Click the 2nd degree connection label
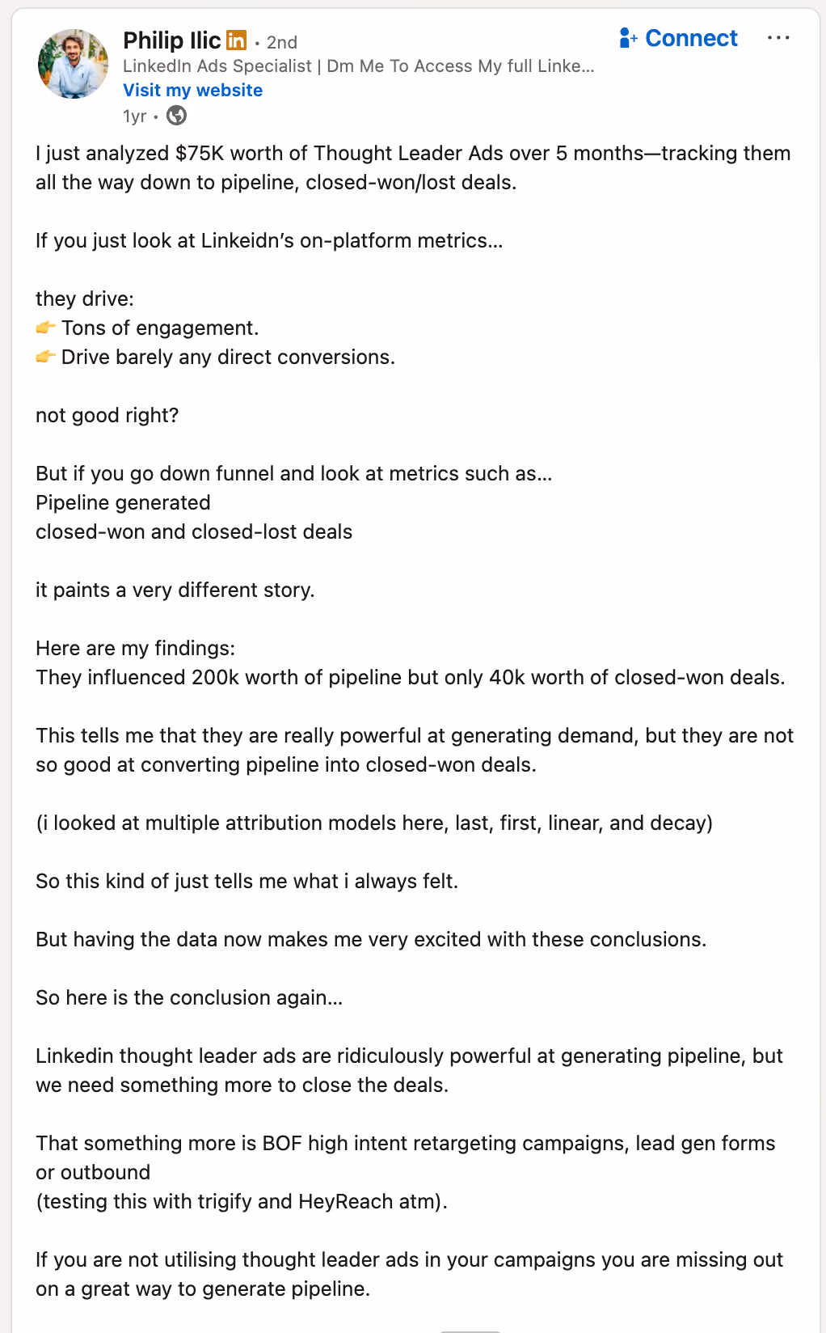This screenshot has height=1333, width=826. pyautogui.click(x=282, y=42)
